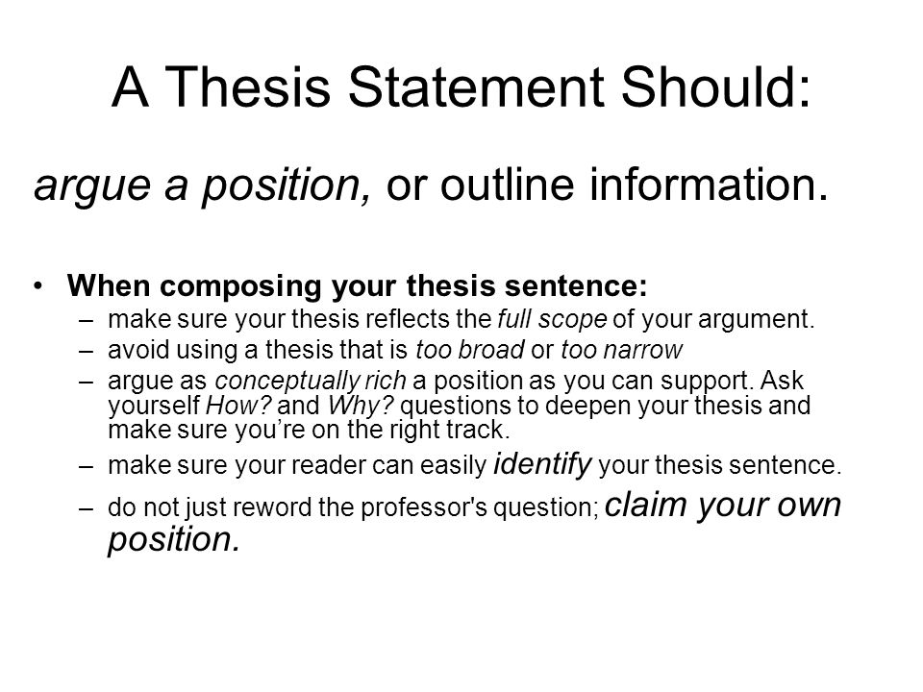This screenshot has width=923, height=692.
Task: Click the italic word 'How?'
Action: (238, 406)
